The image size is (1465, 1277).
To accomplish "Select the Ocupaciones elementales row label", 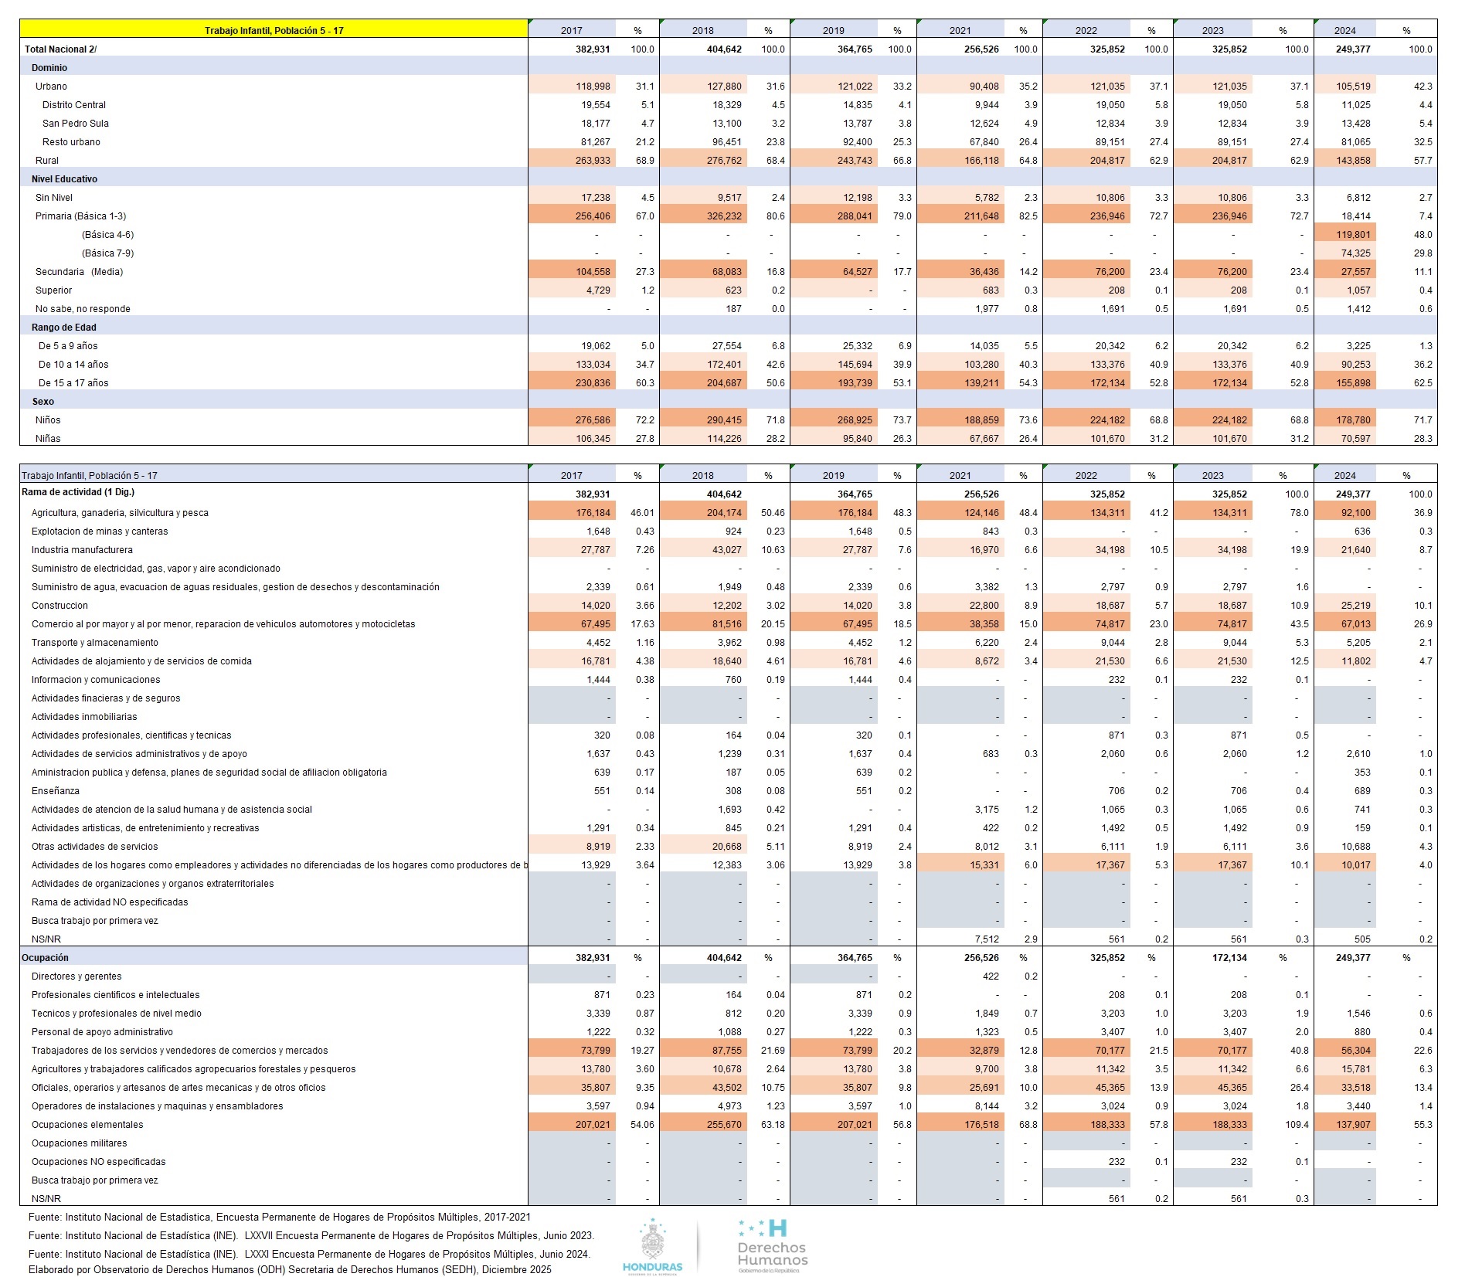I will pyautogui.click(x=87, y=1125).
